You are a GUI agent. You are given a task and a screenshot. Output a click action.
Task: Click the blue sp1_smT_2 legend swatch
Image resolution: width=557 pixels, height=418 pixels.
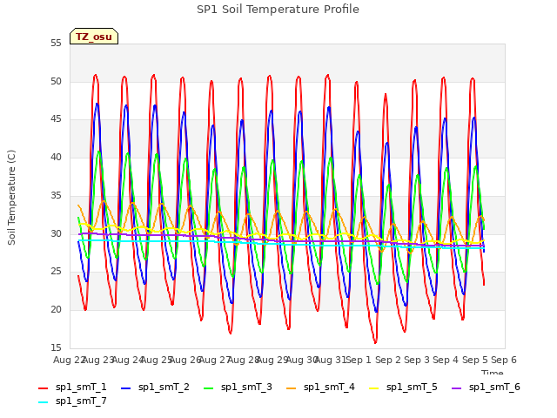tap(125, 388)
